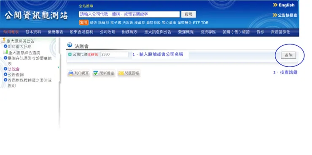Screen dimensions: 312x155
Task: Open the 重大訊息與公告 menu
Action: 158,32
